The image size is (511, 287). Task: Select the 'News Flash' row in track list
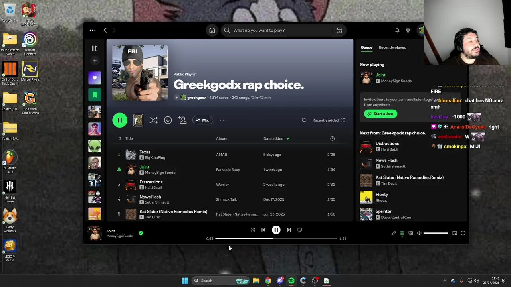pos(230,199)
